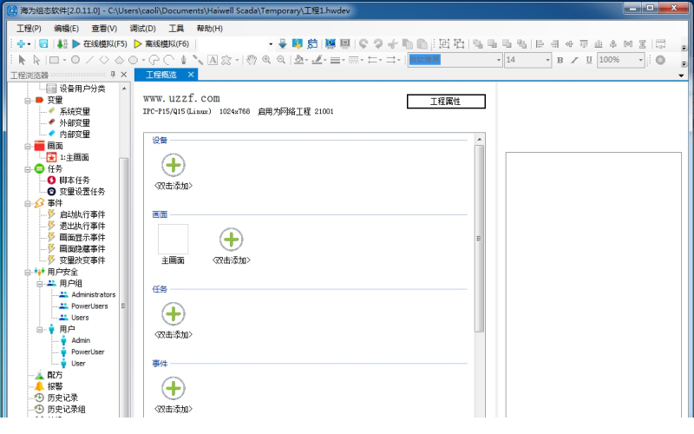The image size is (694, 434).
Task: Click the paste clipboard icon
Action: click(x=422, y=43)
